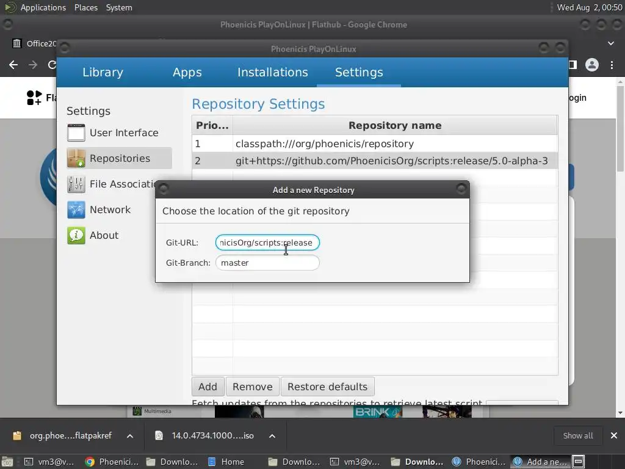The height and width of the screenshot is (469, 625).
Task: Switch to Add a new repository taskbar item
Action: click(x=541, y=462)
